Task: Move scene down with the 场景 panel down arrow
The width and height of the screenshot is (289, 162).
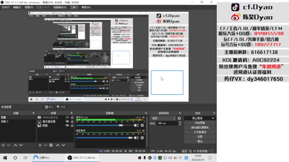Action: pos(21,145)
